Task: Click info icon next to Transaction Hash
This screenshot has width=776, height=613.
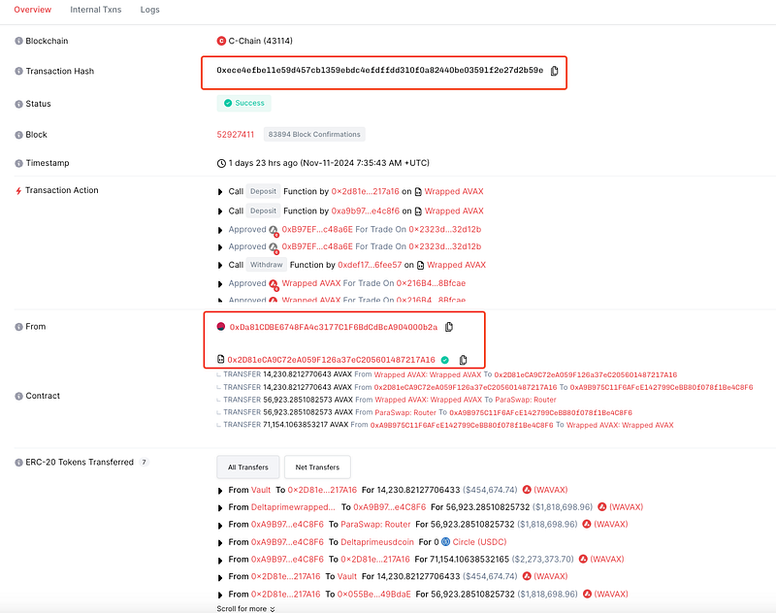Action: (17, 72)
